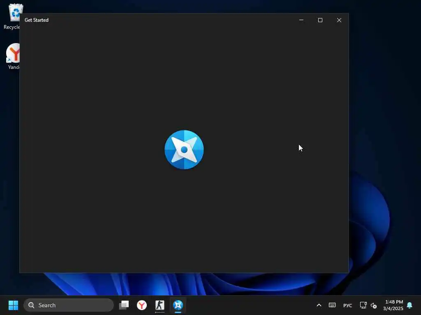
Task: Open the notifications bell icon
Action: click(410, 305)
